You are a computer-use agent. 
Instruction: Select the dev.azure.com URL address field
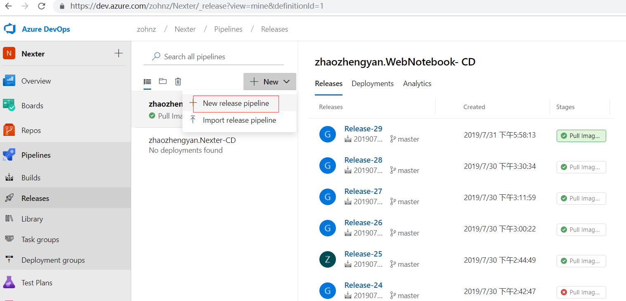pos(197,6)
